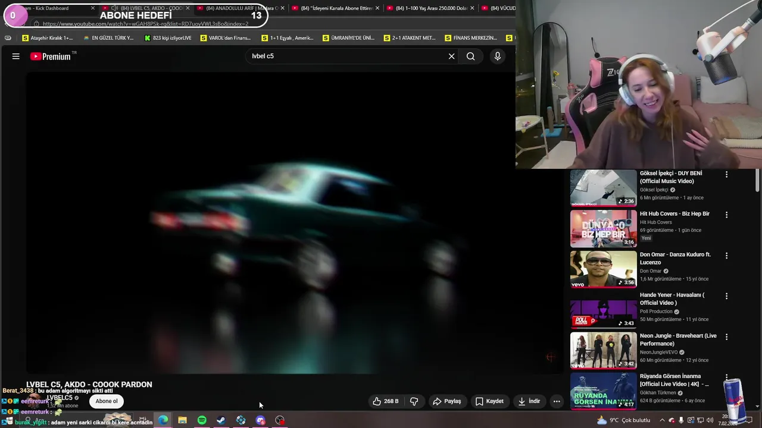The width and height of the screenshot is (762, 428).
Task: Close the '1-100 Yaş Arası' tab
Action: click(472, 8)
